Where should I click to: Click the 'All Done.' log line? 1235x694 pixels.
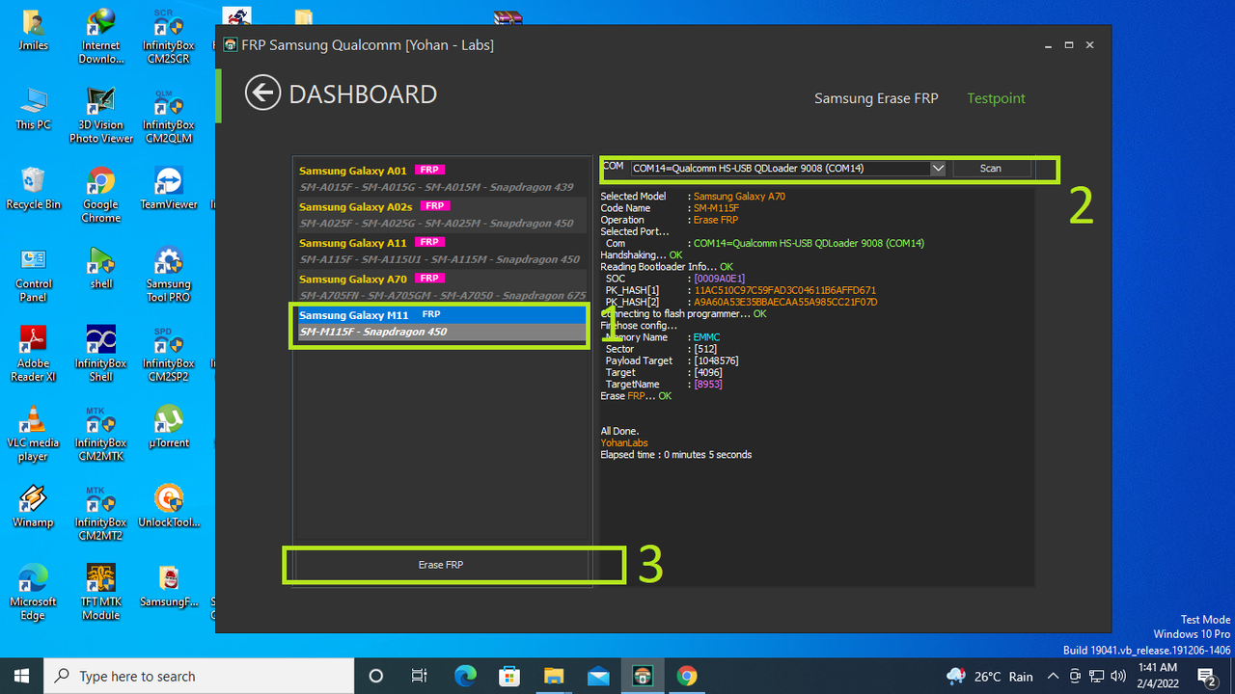(x=619, y=431)
